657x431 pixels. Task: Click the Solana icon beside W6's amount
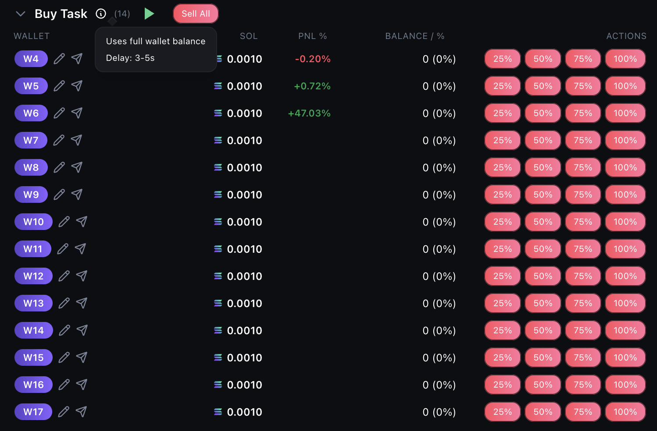click(x=218, y=113)
